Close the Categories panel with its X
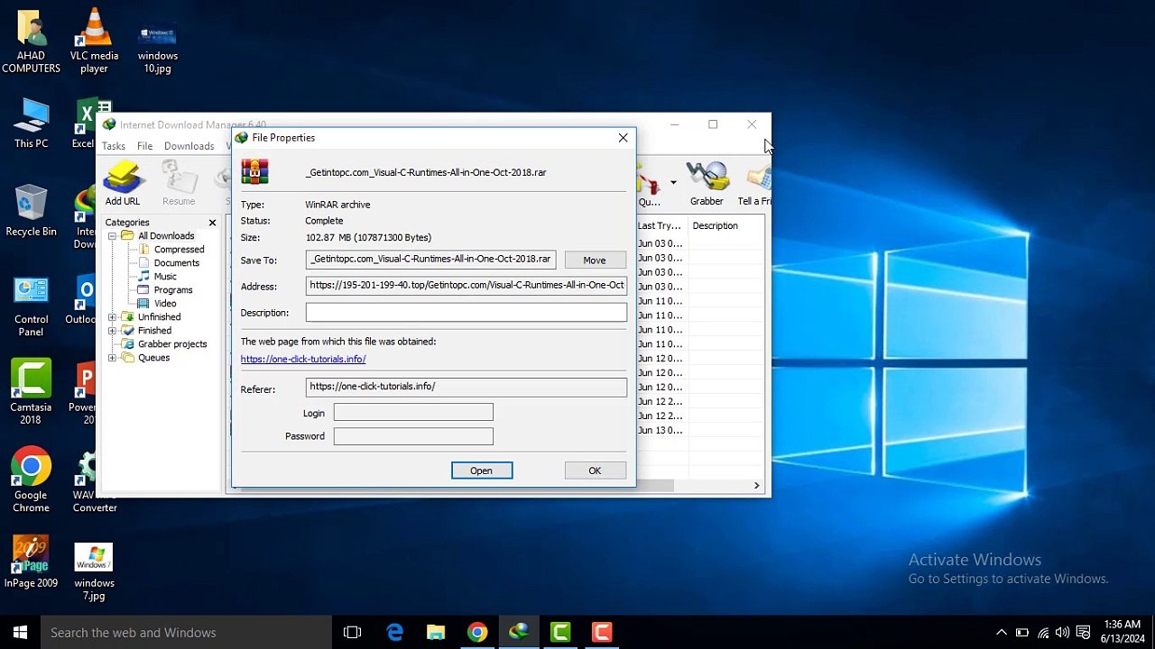This screenshot has width=1155, height=649. 212,223
